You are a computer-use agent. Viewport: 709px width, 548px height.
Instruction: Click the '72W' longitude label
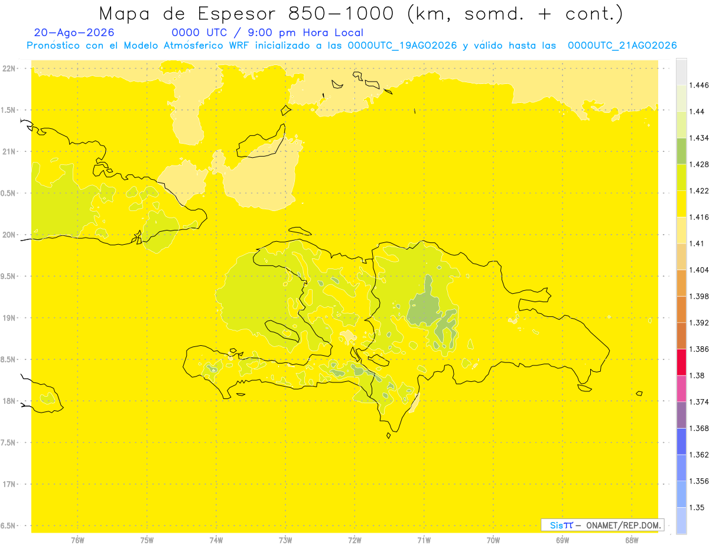(354, 540)
